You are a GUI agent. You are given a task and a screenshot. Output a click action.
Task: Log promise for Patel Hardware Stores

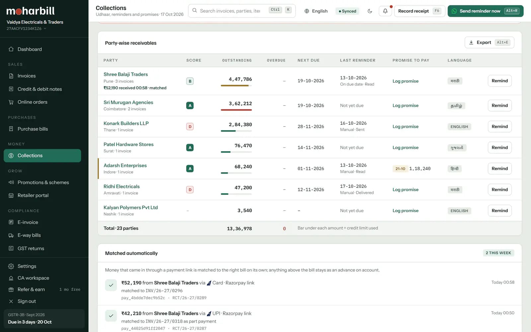(405, 147)
